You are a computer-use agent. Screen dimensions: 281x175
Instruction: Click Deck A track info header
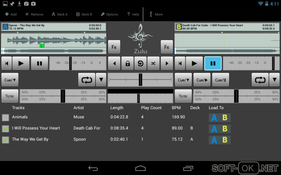point(54,27)
